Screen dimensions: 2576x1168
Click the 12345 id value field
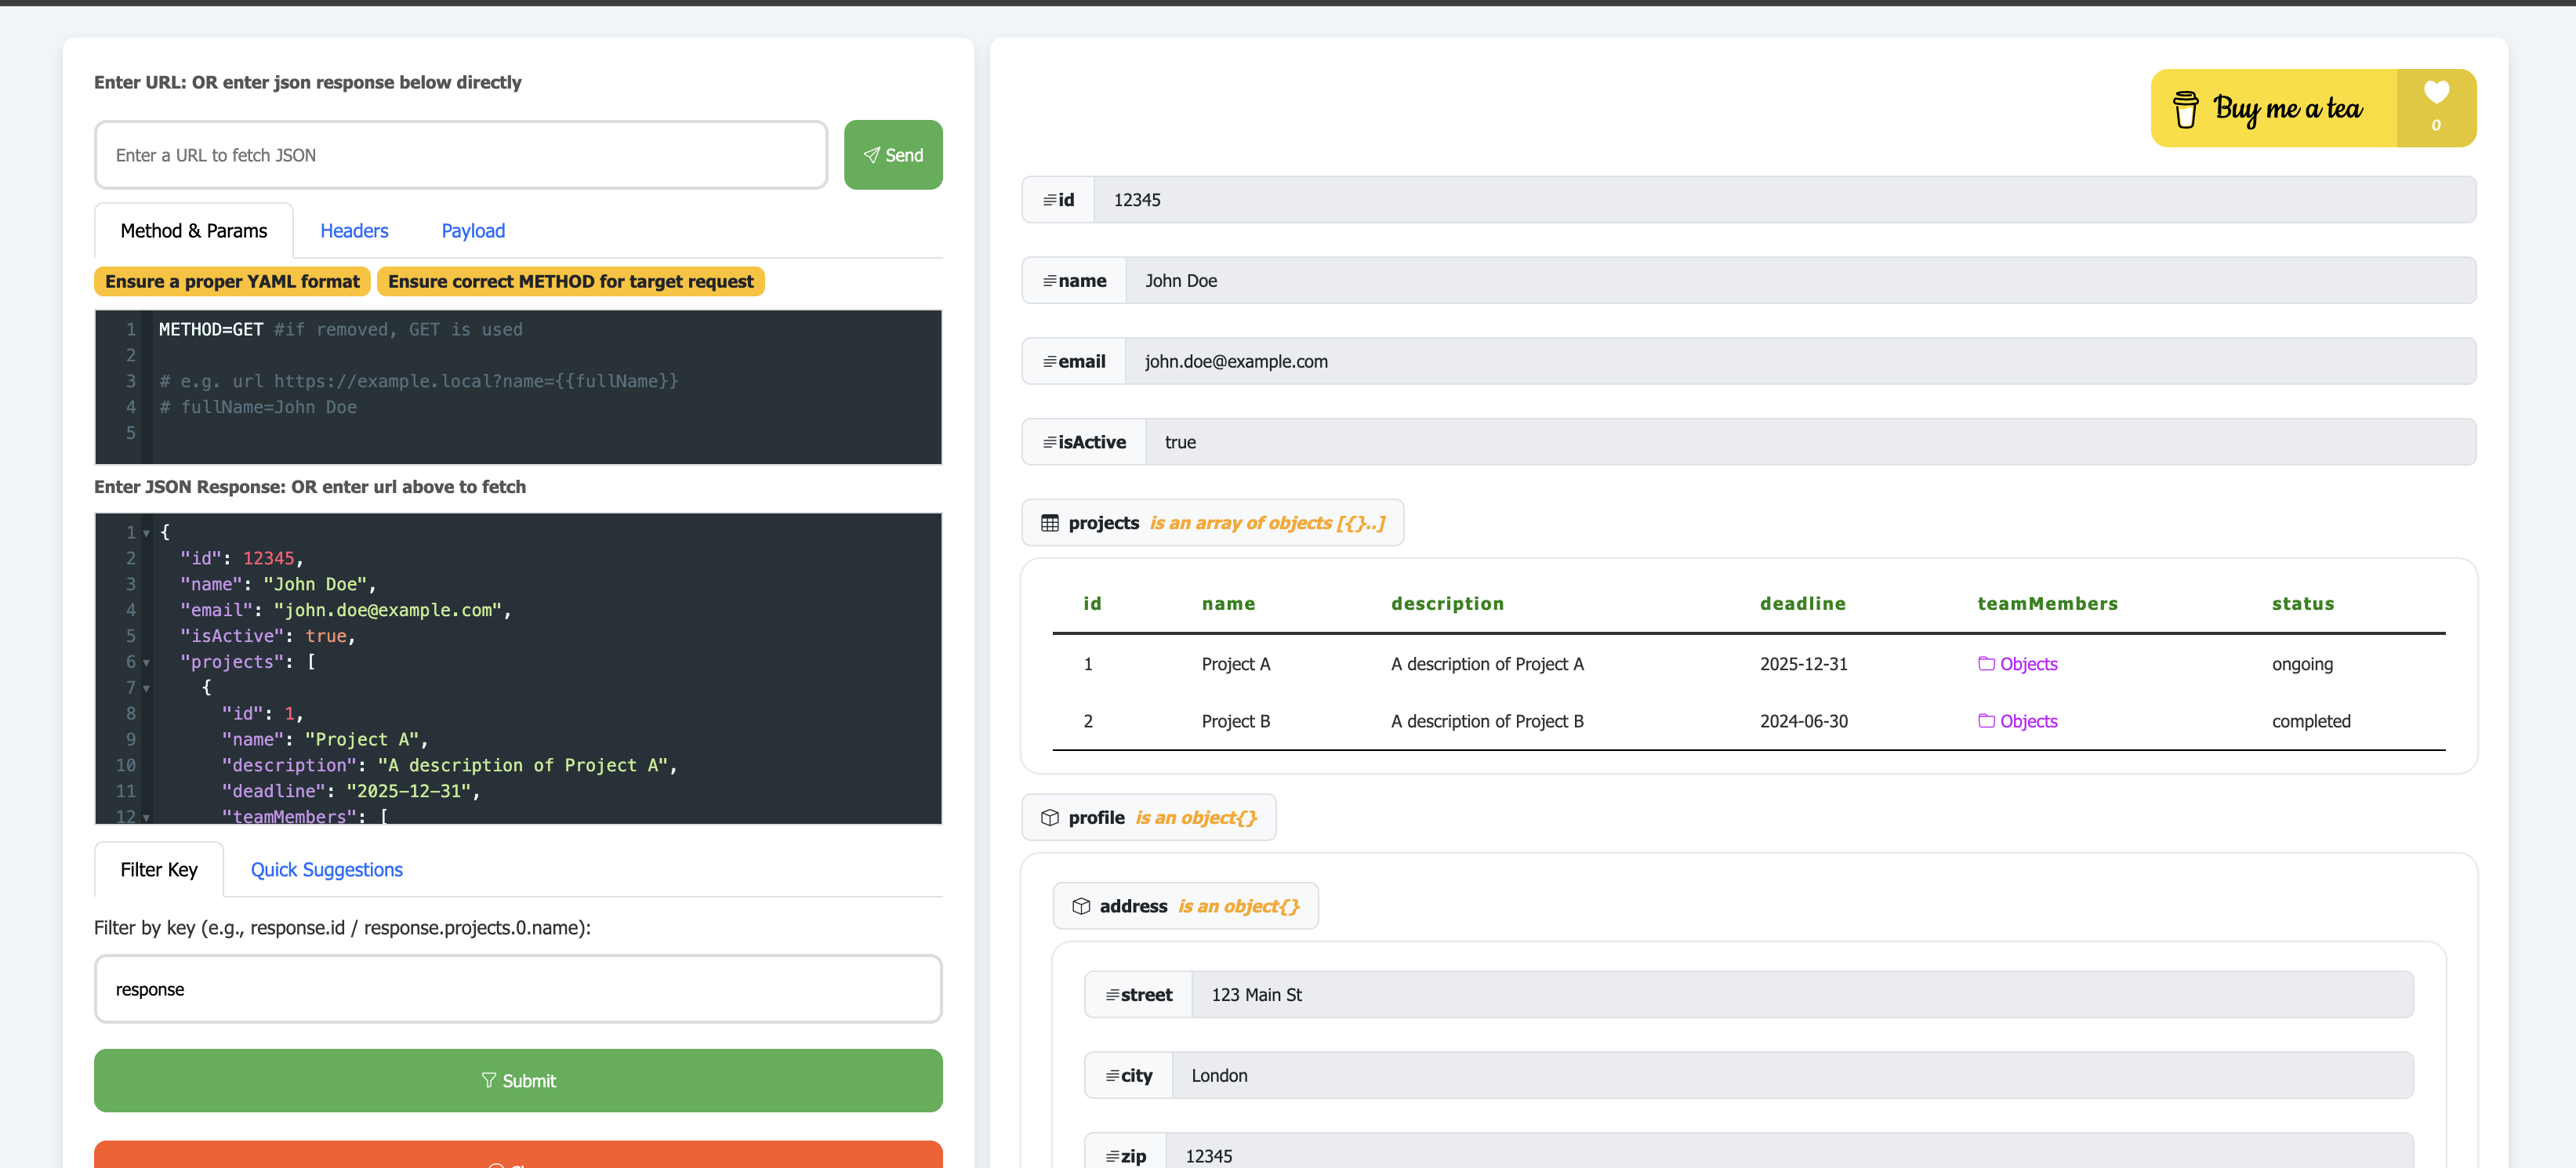(1785, 200)
